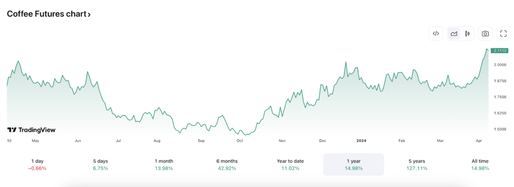Select the 5 years range
The image size is (514, 187).
click(417, 164)
